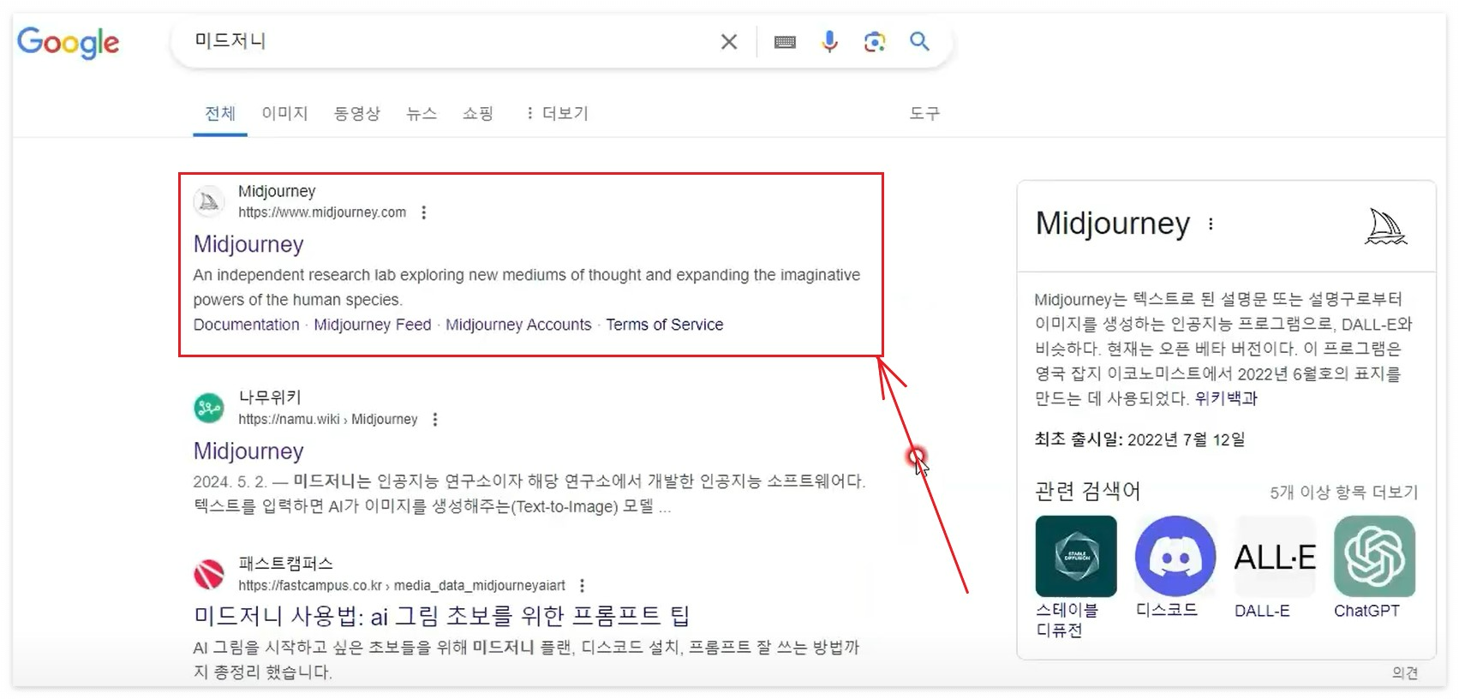This screenshot has width=1459, height=699.
Task: Click 5개 이상 항목 더보기
Action: 1343,493
